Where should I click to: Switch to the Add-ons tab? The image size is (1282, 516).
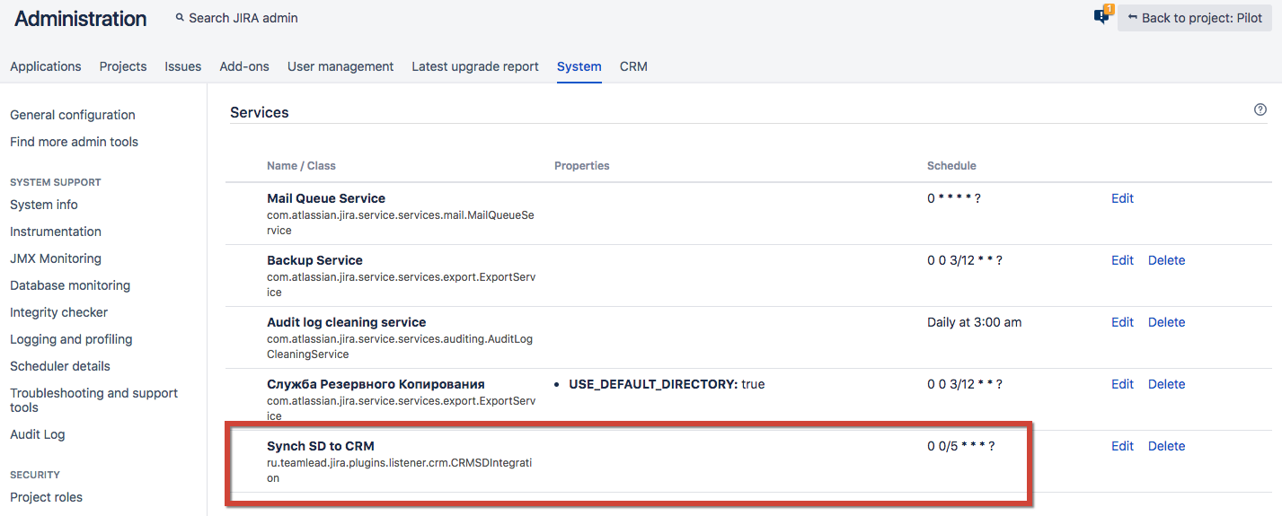coord(244,66)
